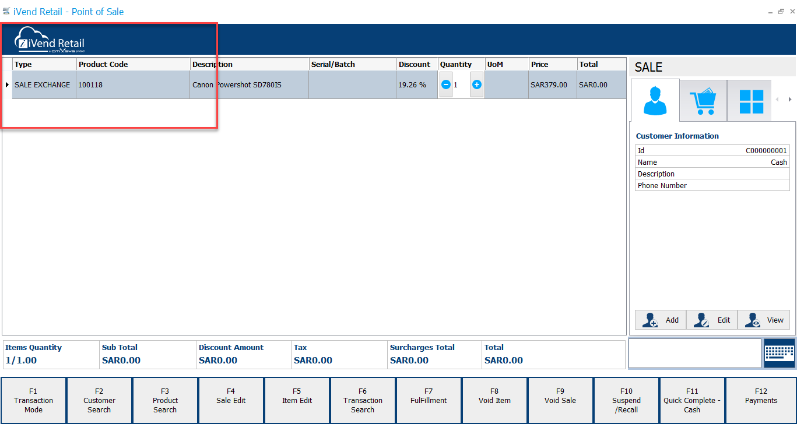Select F5 Item Edit

coord(297,400)
